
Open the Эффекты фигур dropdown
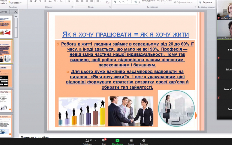(x=185, y=2)
